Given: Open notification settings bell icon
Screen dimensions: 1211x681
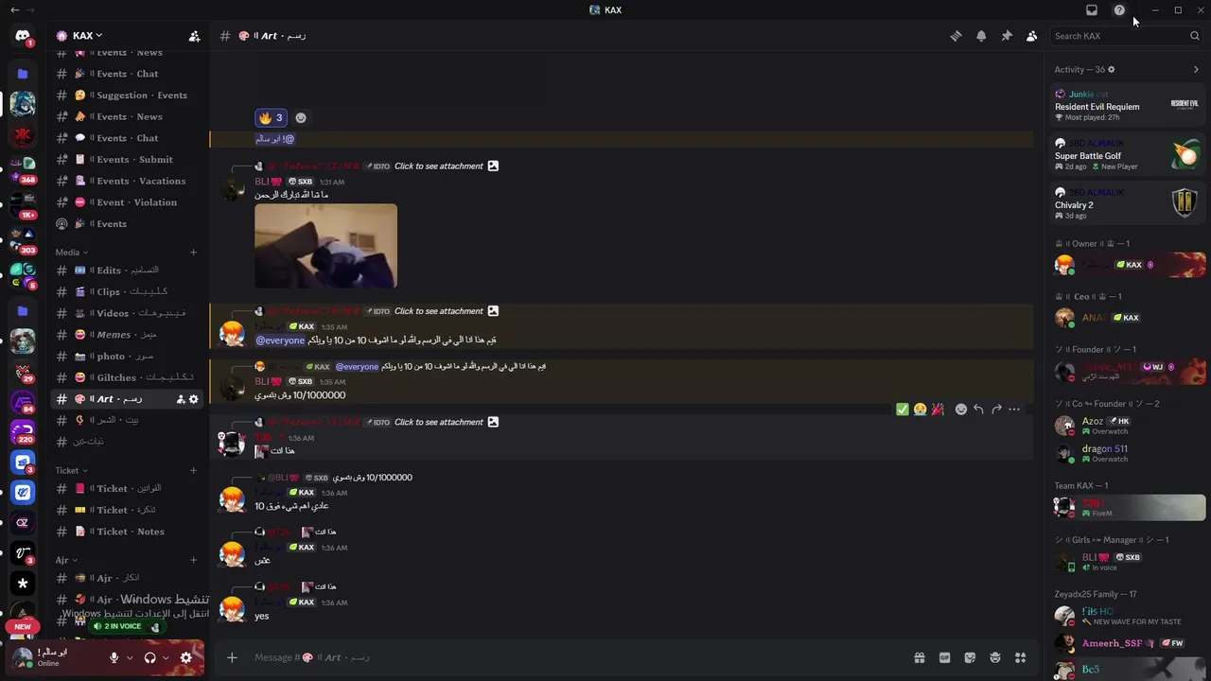Looking at the screenshot, I should point(981,36).
